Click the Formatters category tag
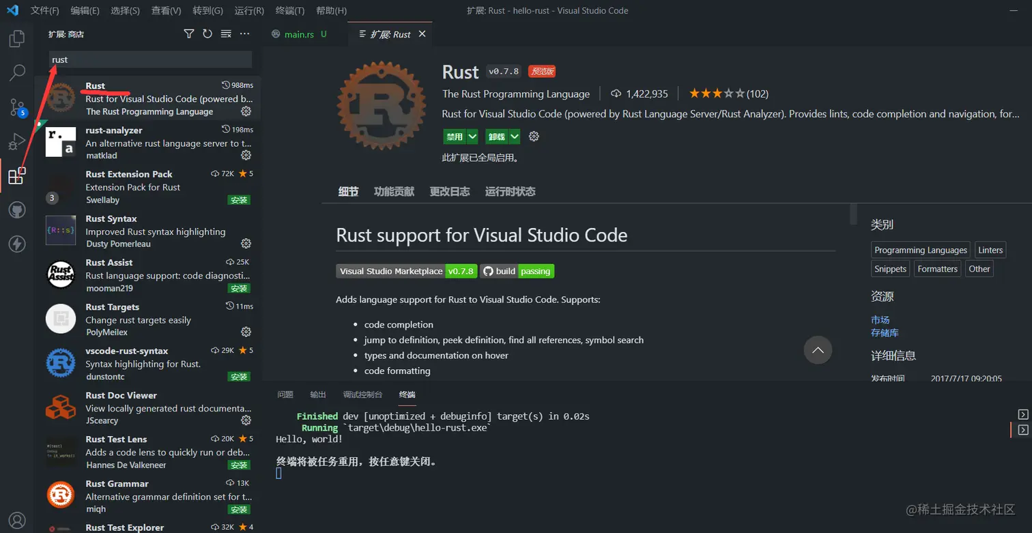1032x533 pixels. [x=937, y=269]
